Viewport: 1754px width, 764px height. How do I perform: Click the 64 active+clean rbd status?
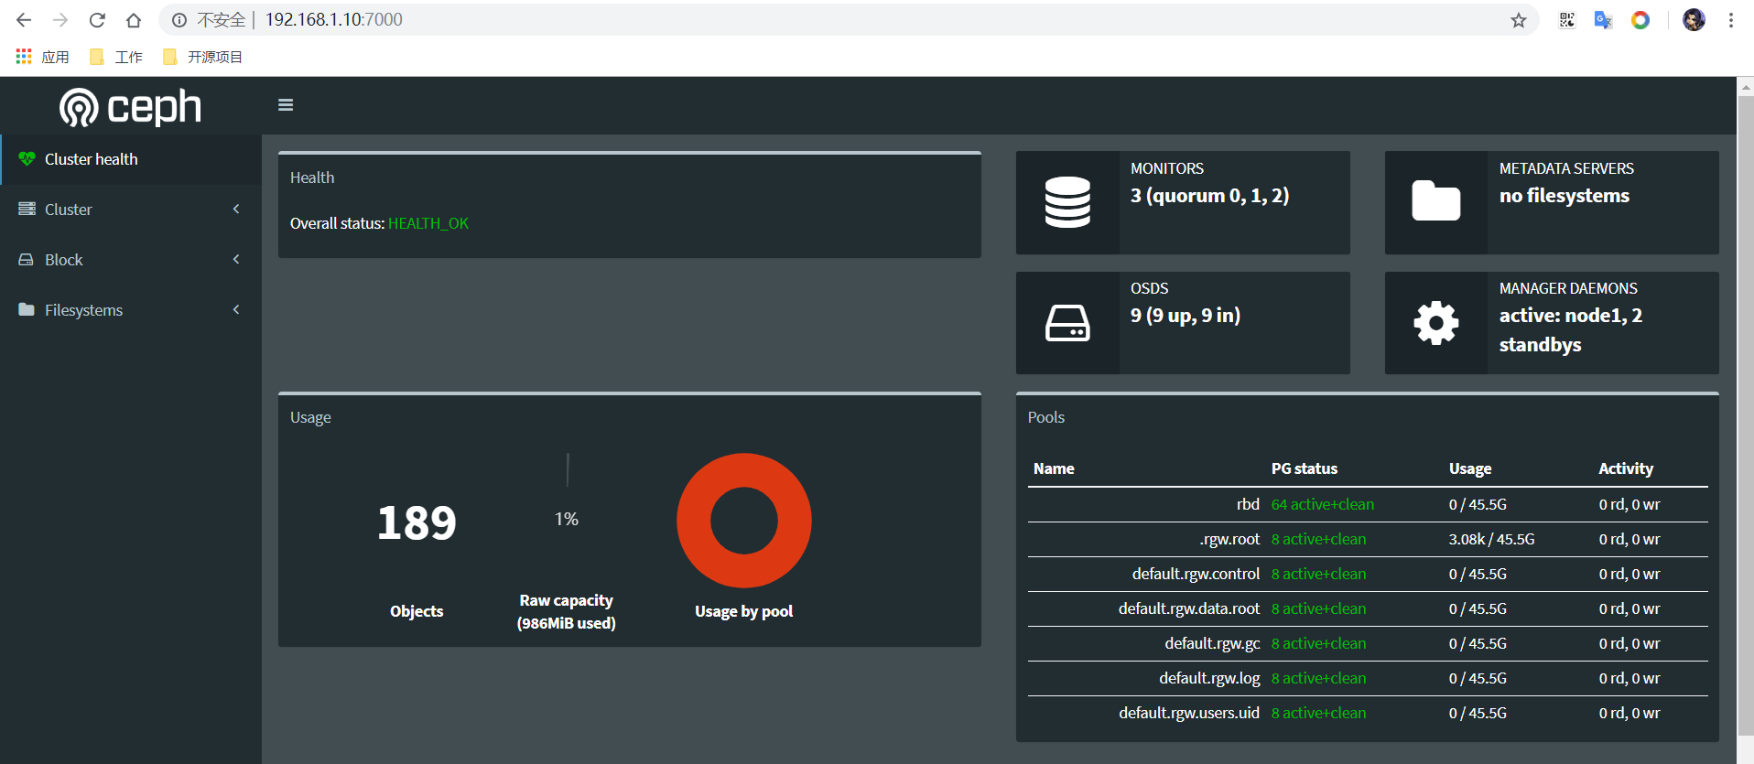click(x=1322, y=504)
